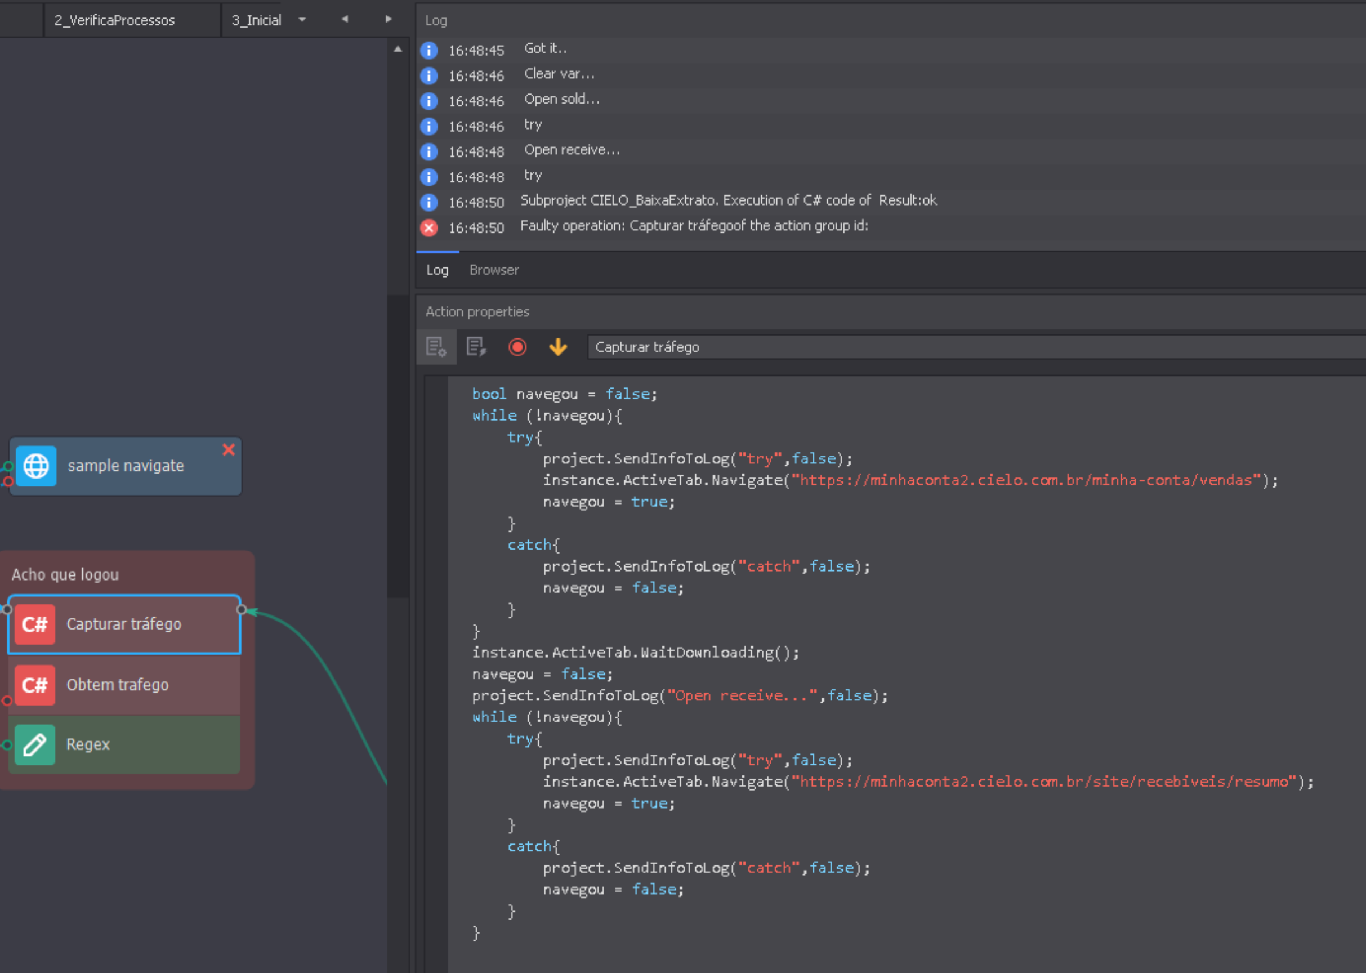Viewport: 1366px width, 973px height.
Task: Click the action settings icon with gear
Action: tap(436, 347)
